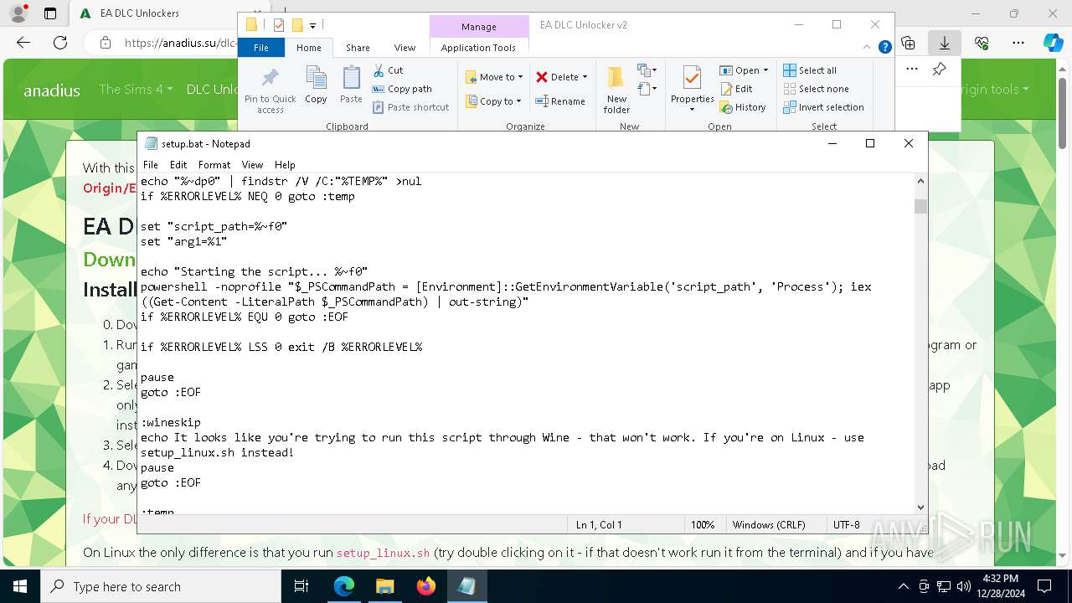Open Edge settings and more menu
Image resolution: width=1072 pixels, height=603 pixels.
coord(1018,43)
